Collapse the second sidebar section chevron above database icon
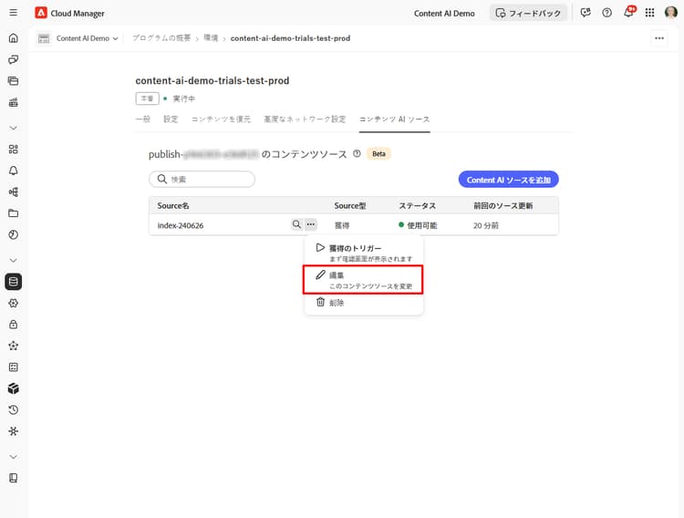This screenshot has height=518, width=684. [14, 260]
